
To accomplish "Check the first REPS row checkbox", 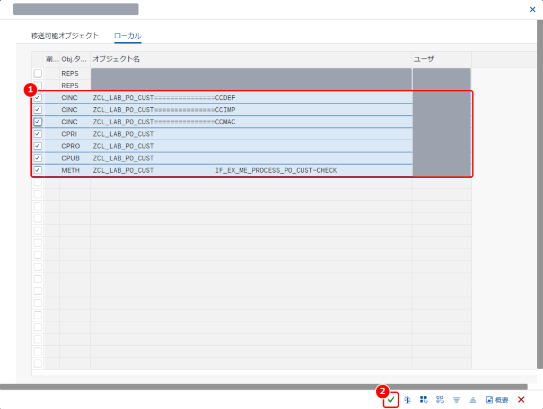I will [38, 73].
